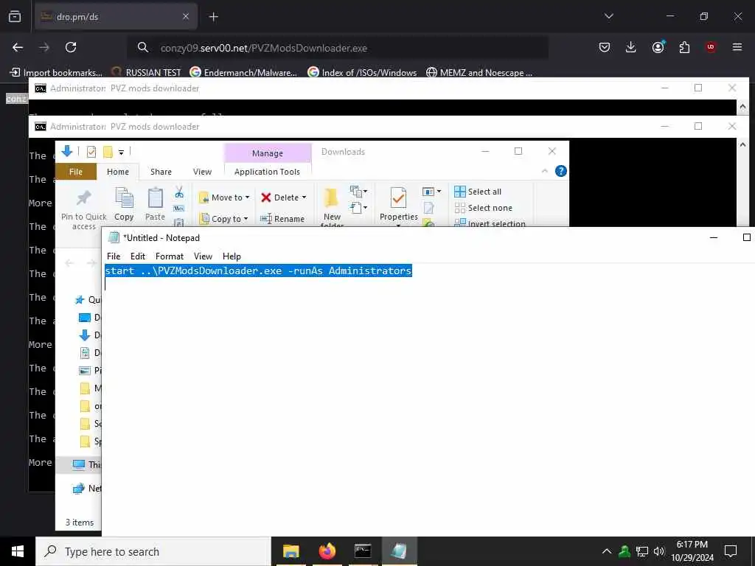Screen dimensions: 755x566
Task: Click the Firefox back arrow
Action: pos(18,47)
